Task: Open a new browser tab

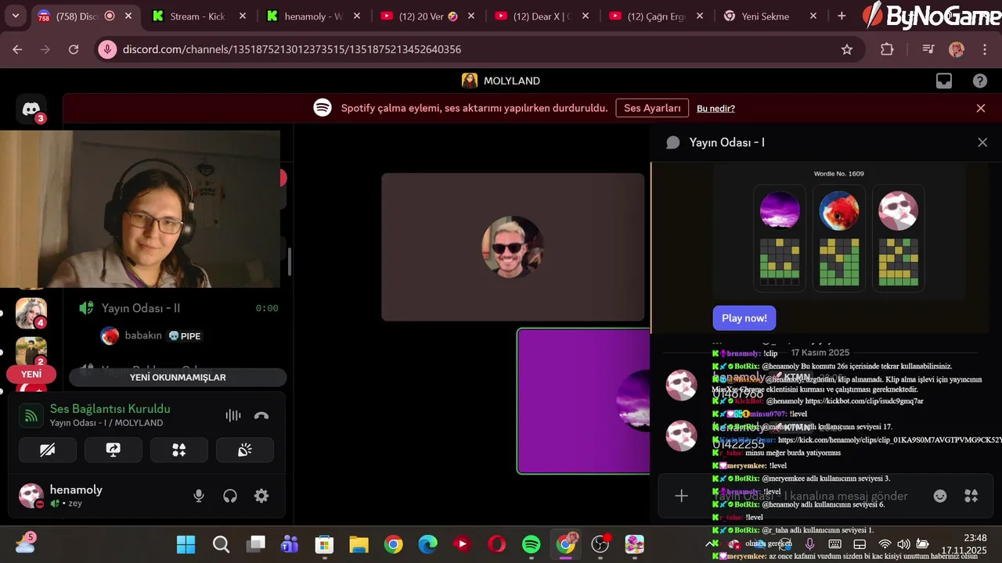Action: tap(842, 16)
